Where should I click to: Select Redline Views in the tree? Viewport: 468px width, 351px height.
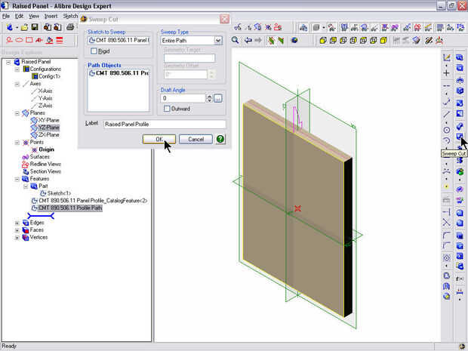click(45, 164)
